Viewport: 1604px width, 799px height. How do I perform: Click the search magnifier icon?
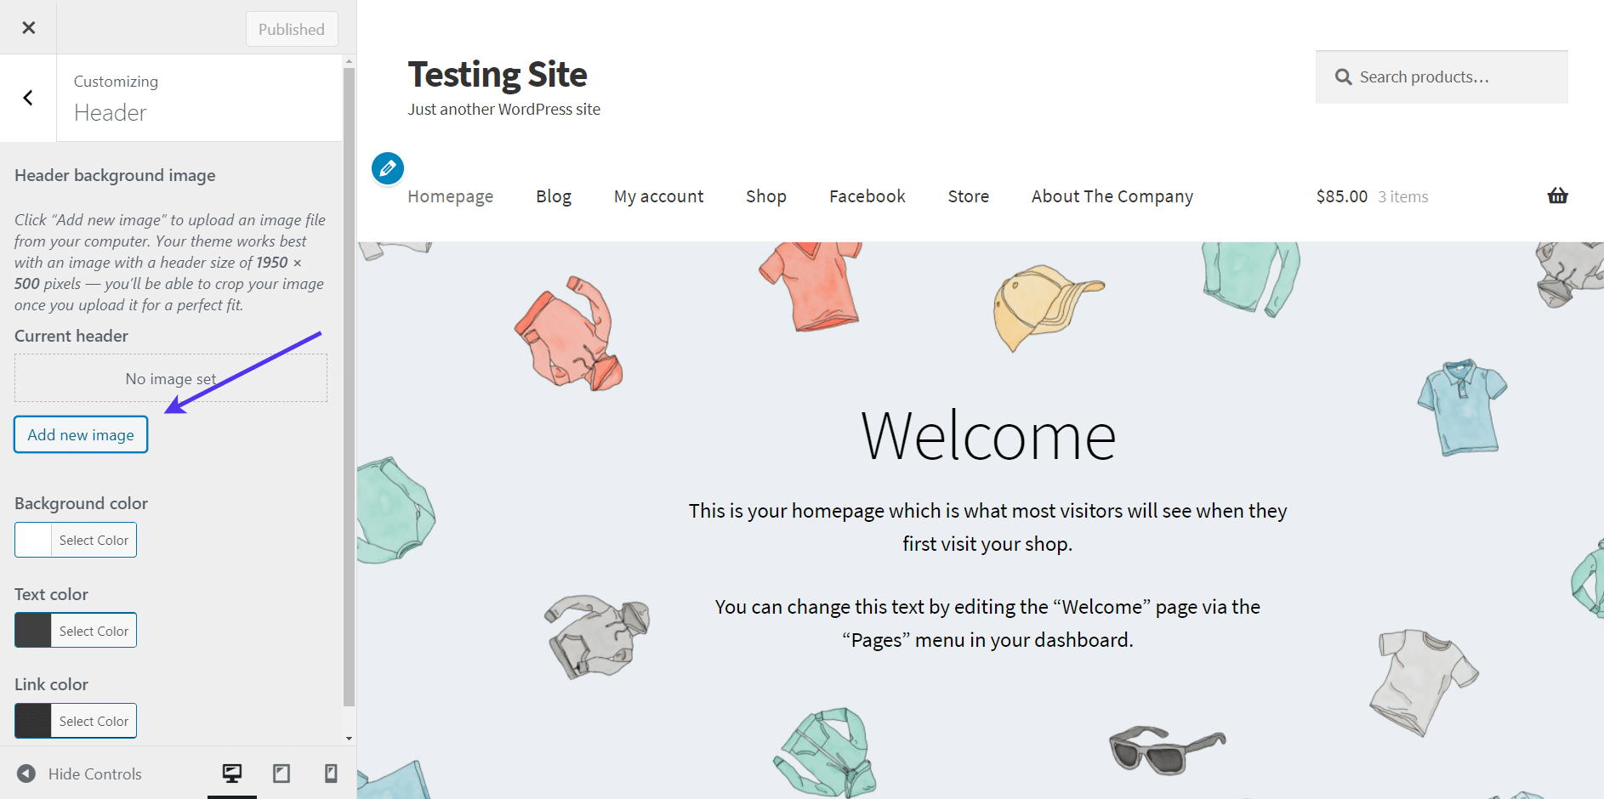(x=1343, y=77)
